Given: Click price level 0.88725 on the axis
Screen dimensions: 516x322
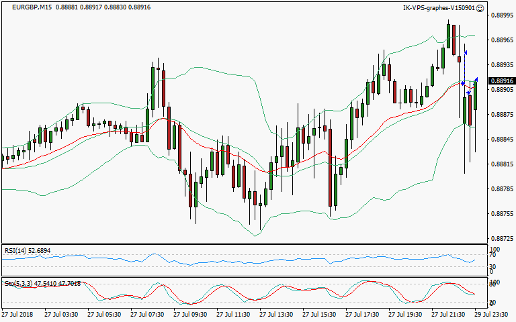Looking at the screenshot, I should click(502, 238).
